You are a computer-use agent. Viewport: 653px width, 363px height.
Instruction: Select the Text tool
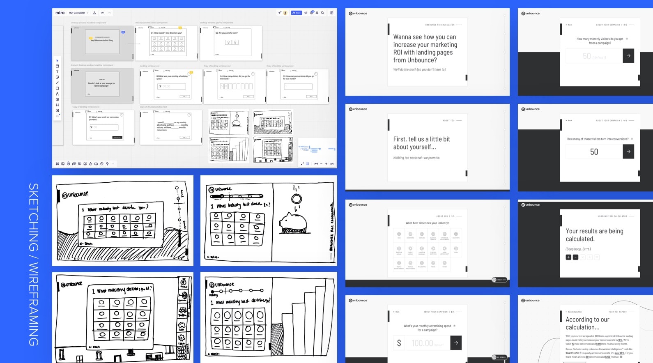(57, 71)
